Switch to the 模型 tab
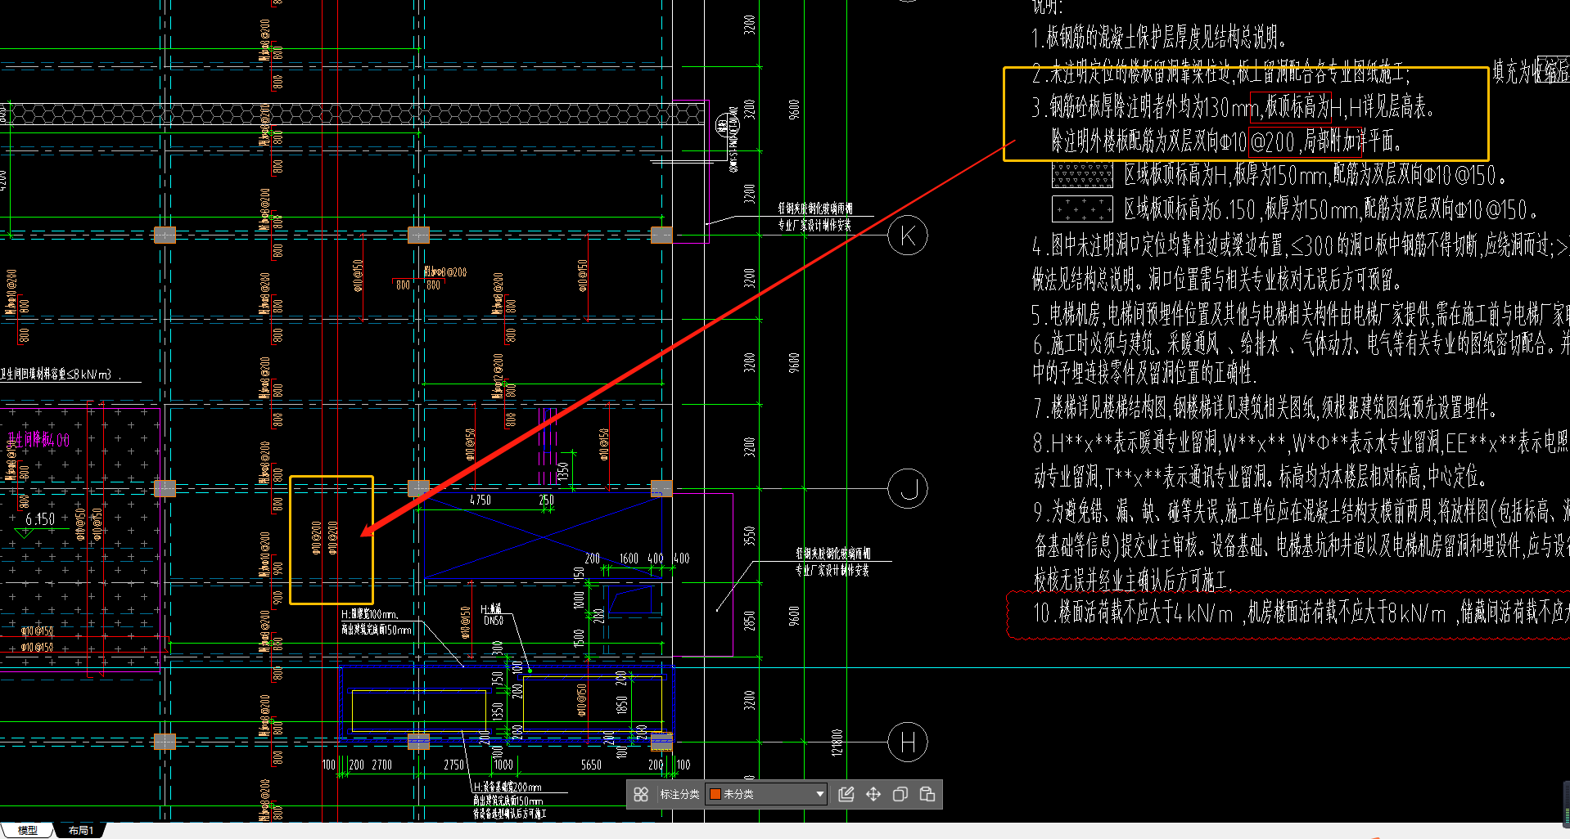The height and width of the screenshot is (839, 1570). pyautogui.click(x=28, y=830)
